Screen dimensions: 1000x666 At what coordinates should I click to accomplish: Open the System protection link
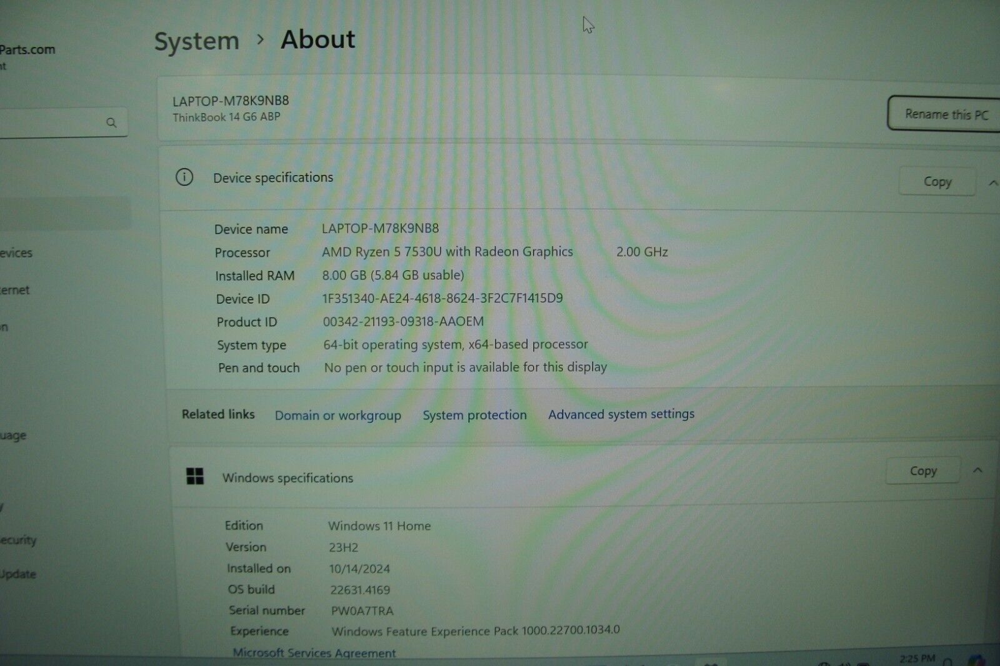474,415
